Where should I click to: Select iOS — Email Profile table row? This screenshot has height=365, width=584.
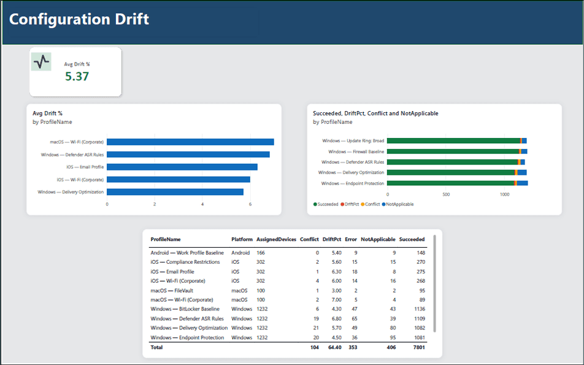(x=288, y=272)
